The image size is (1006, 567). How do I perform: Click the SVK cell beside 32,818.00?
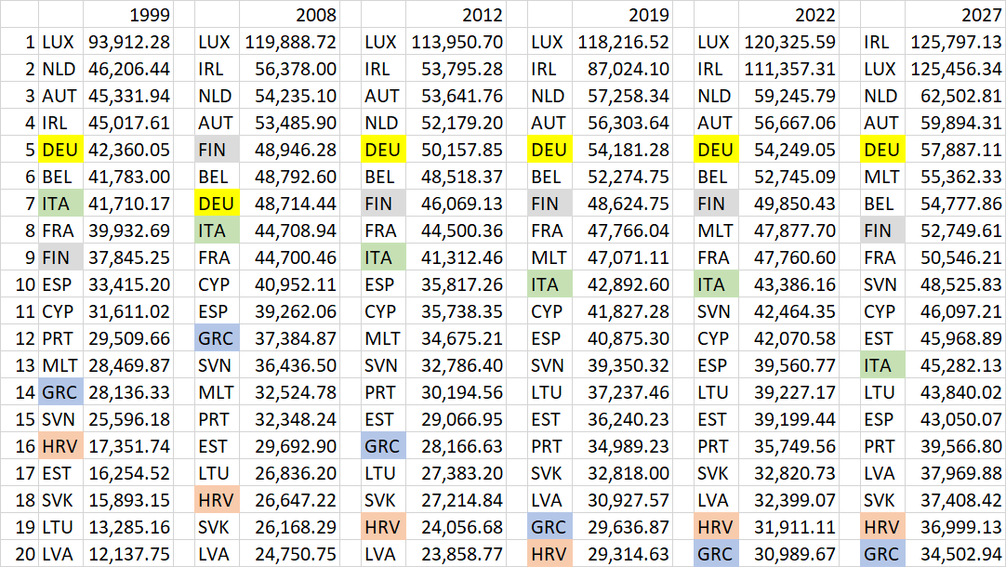(x=549, y=473)
